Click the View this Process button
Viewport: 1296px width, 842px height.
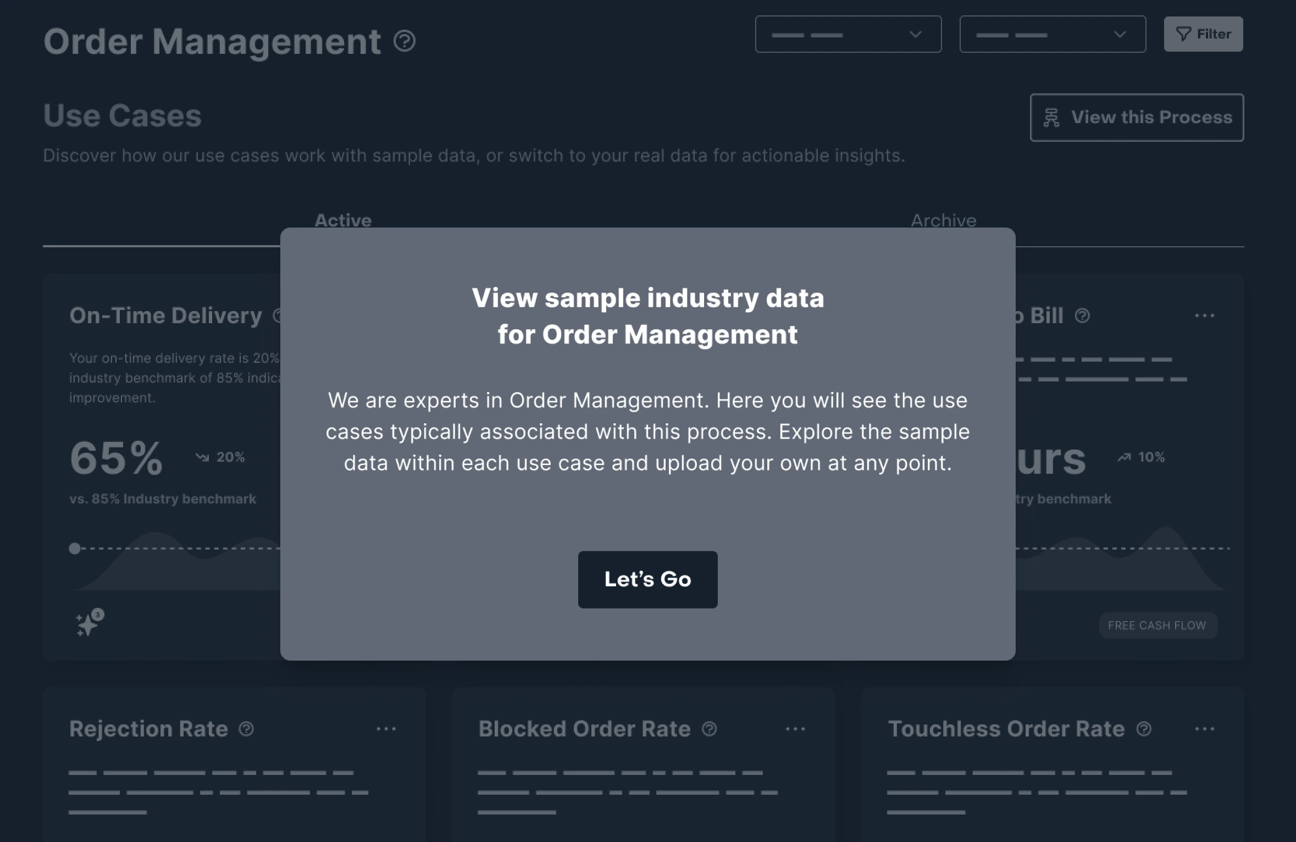[x=1137, y=118]
